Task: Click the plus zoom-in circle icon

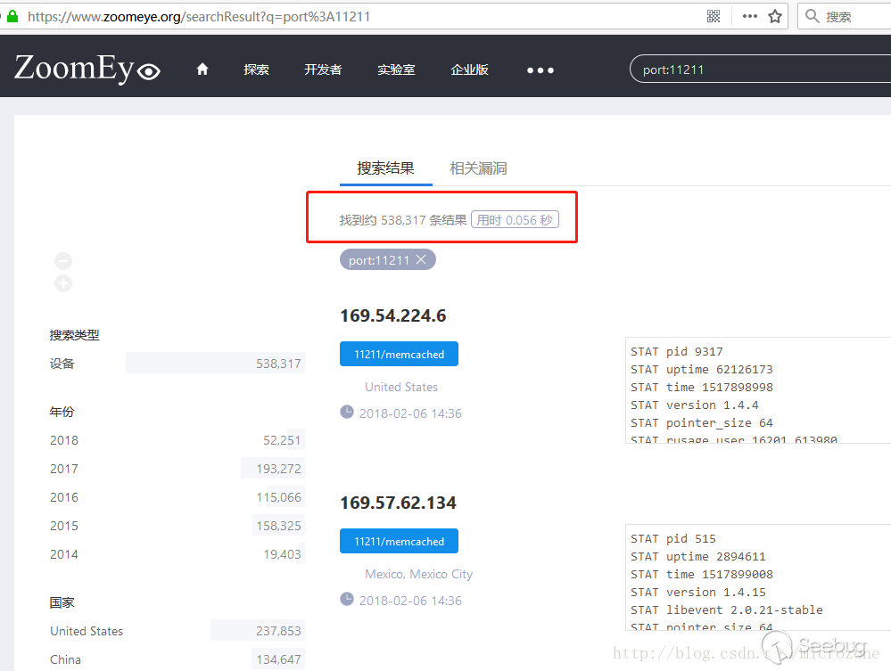Action: tap(63, 283)
